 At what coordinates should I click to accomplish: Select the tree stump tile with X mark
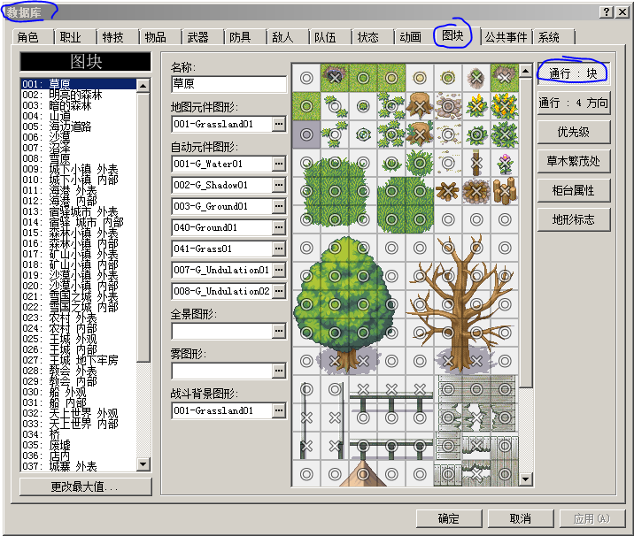pyautogui.click(x=420, y=106)
